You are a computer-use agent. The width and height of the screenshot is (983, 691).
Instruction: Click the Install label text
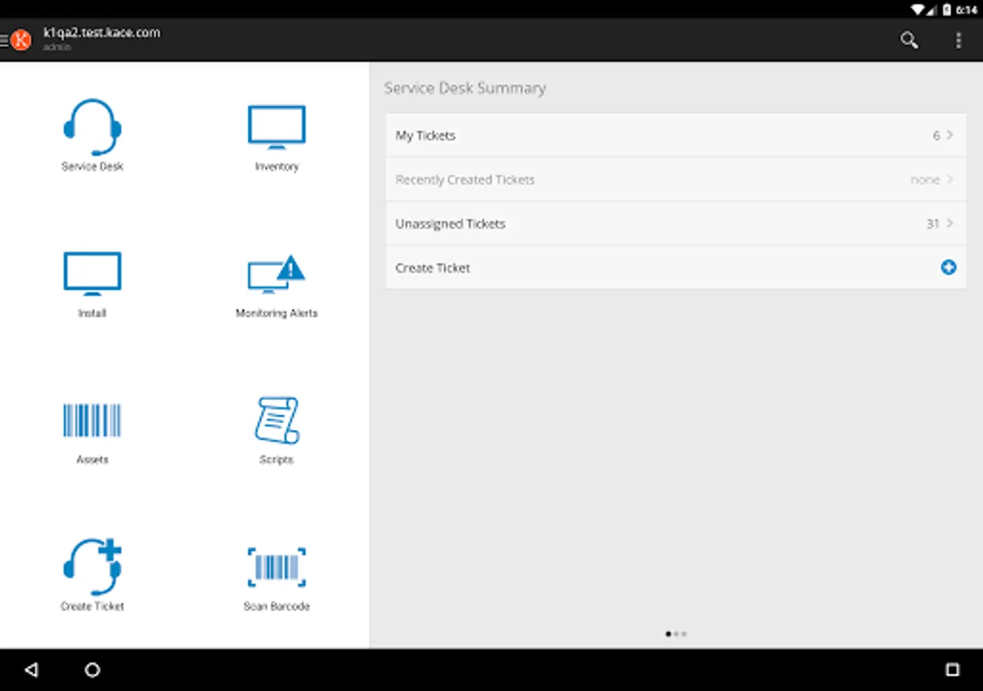(x=92, y=313)
